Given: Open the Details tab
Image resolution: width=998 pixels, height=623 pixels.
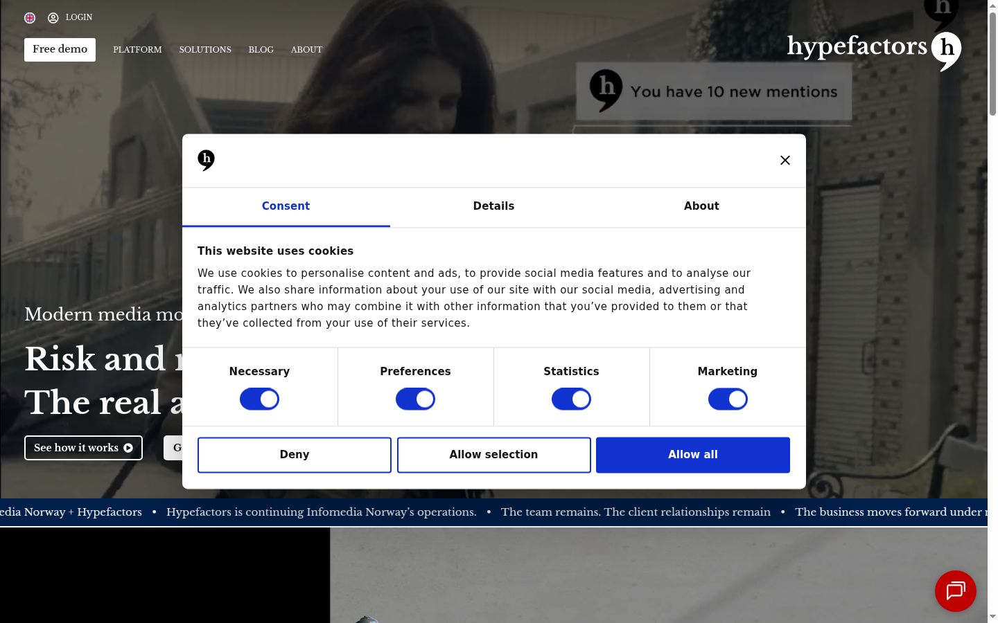Looking at the screenshot, I should (493, 206).
